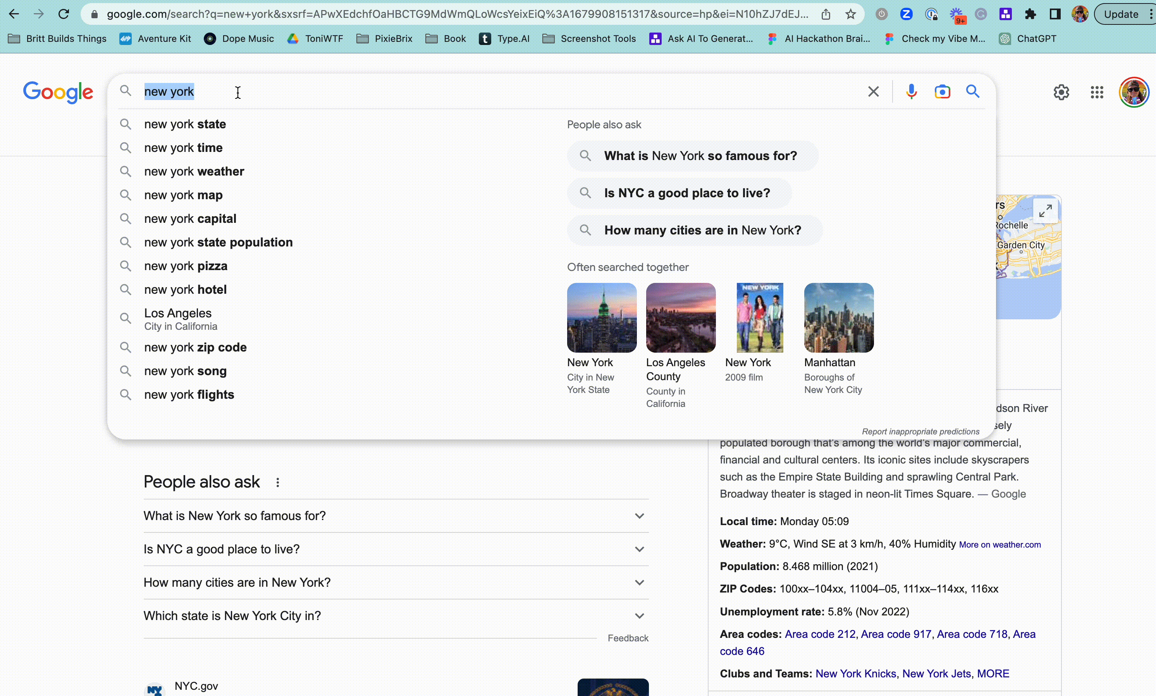Viewport: 1156px width, 696px height.
Task: Start voice search with the microphone icon
Action: pos(911,91)
